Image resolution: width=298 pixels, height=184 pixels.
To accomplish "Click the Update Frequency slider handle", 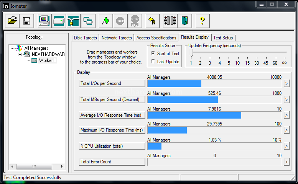I will click(191, 53).
